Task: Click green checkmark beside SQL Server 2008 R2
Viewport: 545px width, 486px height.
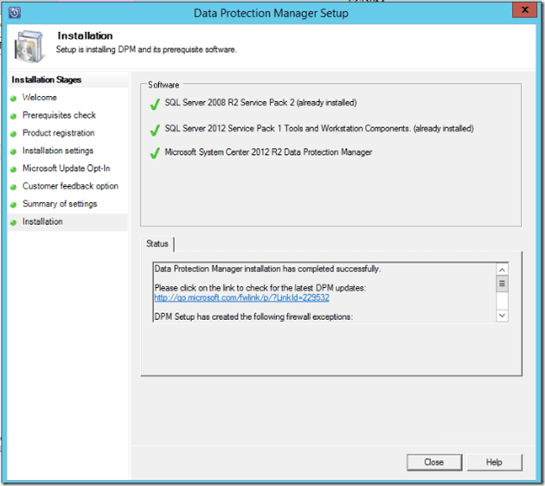Action: (x=154, y=103)
